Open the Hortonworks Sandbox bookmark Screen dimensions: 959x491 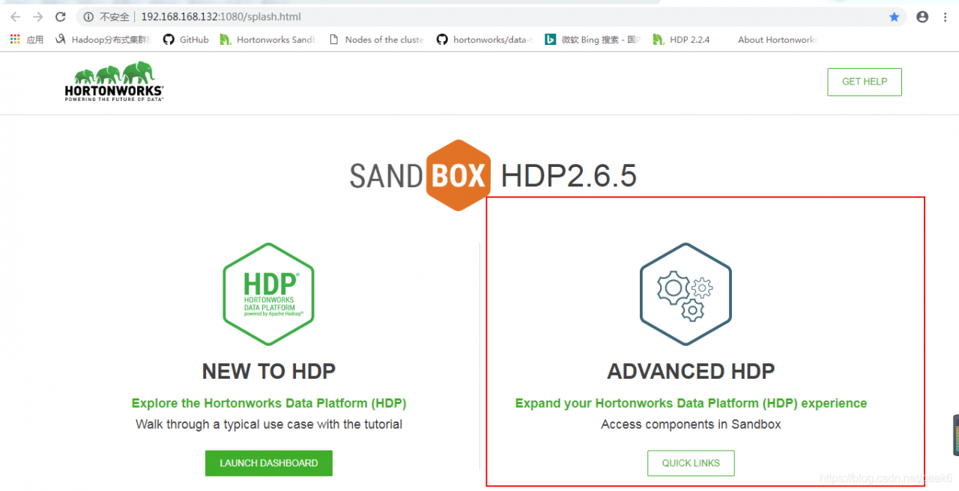click(267, 40)
